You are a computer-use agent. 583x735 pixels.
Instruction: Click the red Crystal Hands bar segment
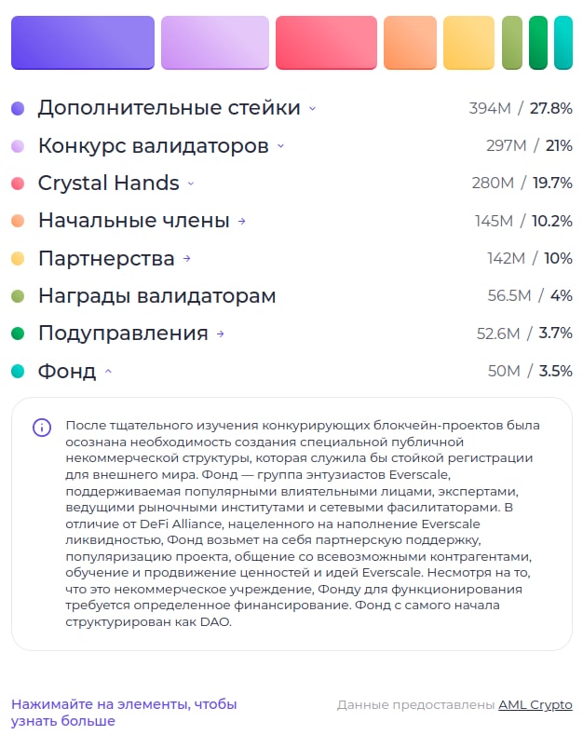[x=327, y=42]
